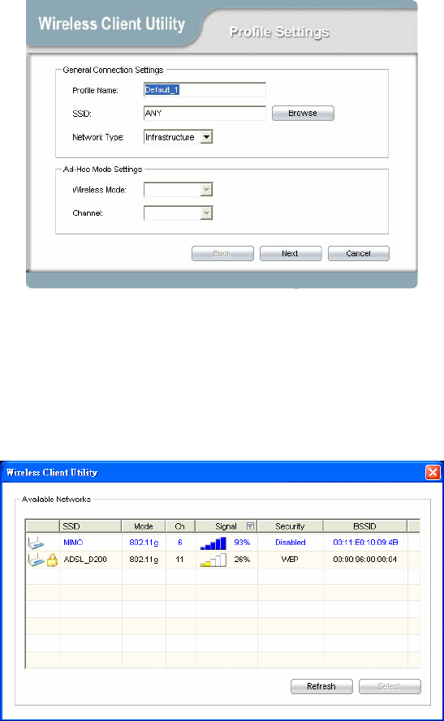Viewport: 444px width, 721px height.
Task: Click the lock icon beside ADSL_D200
Action: [53, 560]
